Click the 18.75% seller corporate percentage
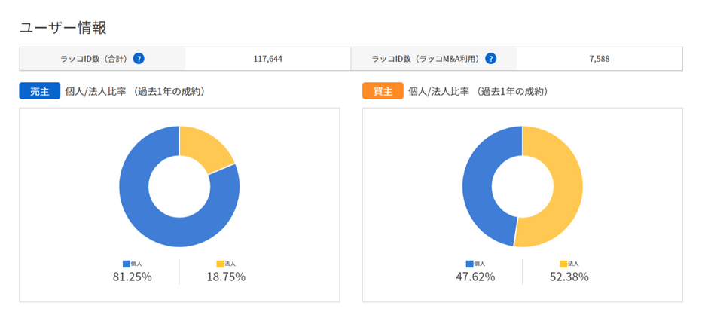The height and width of the screenshot is (324, 708). tap(226, 277)
